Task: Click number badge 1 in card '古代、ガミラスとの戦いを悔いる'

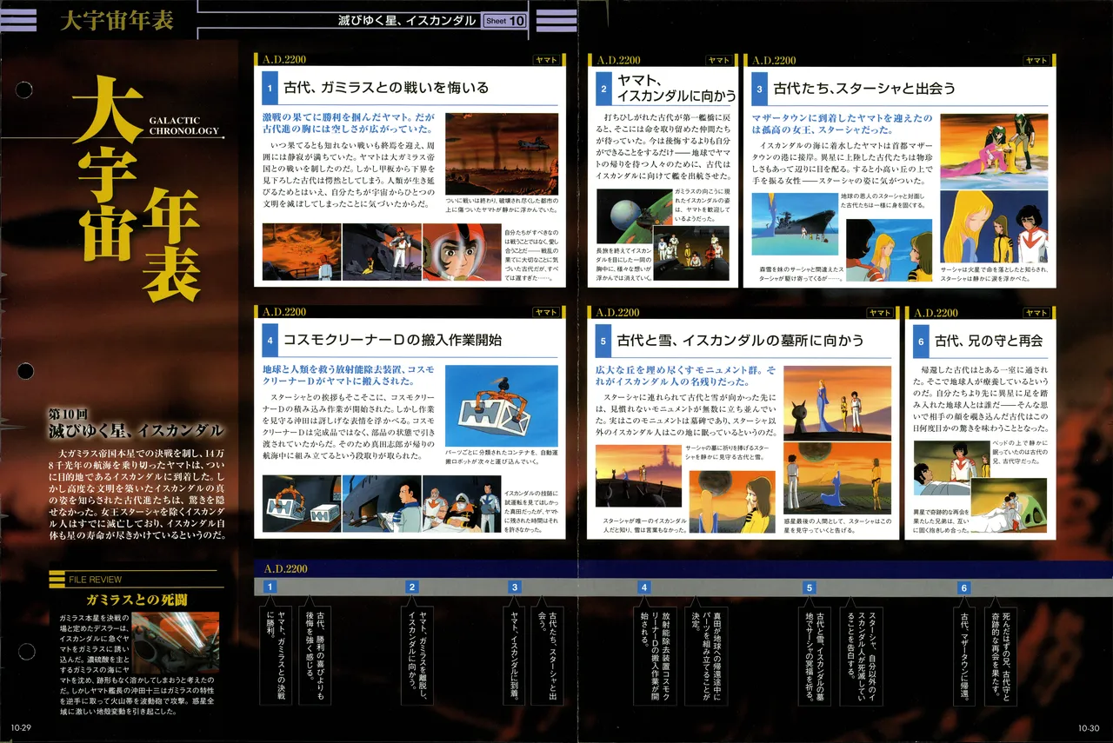Action: click(x=270, y=88)
